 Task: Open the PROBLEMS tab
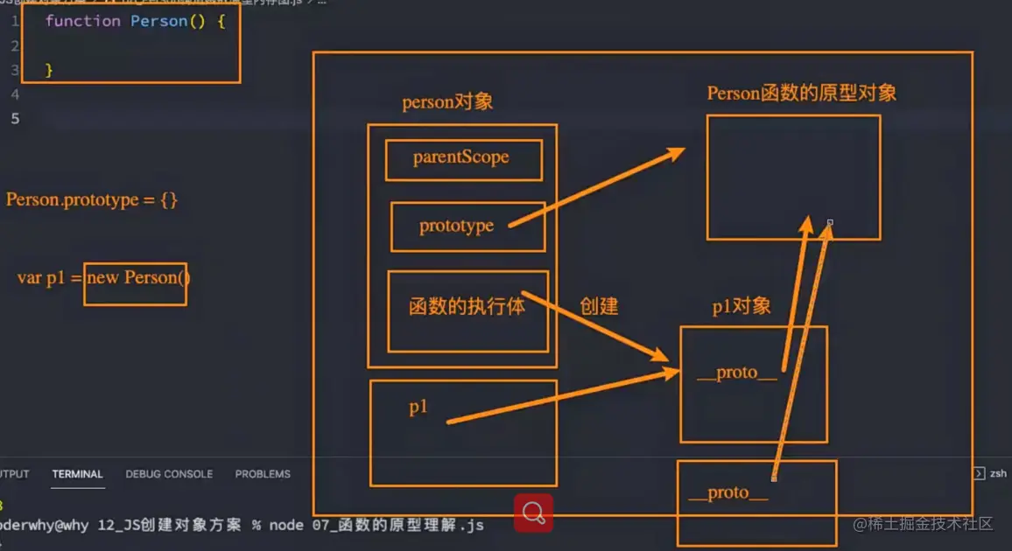click(x=263, y=473)
